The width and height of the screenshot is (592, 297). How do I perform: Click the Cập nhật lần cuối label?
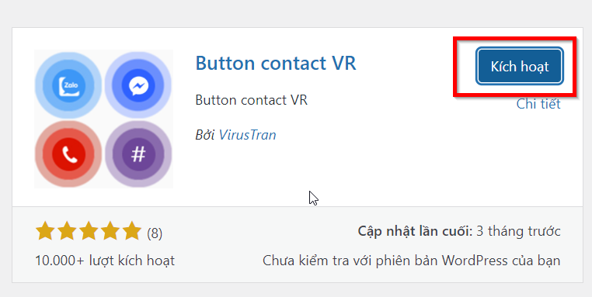pyautogui.click(x=415, y=231)
